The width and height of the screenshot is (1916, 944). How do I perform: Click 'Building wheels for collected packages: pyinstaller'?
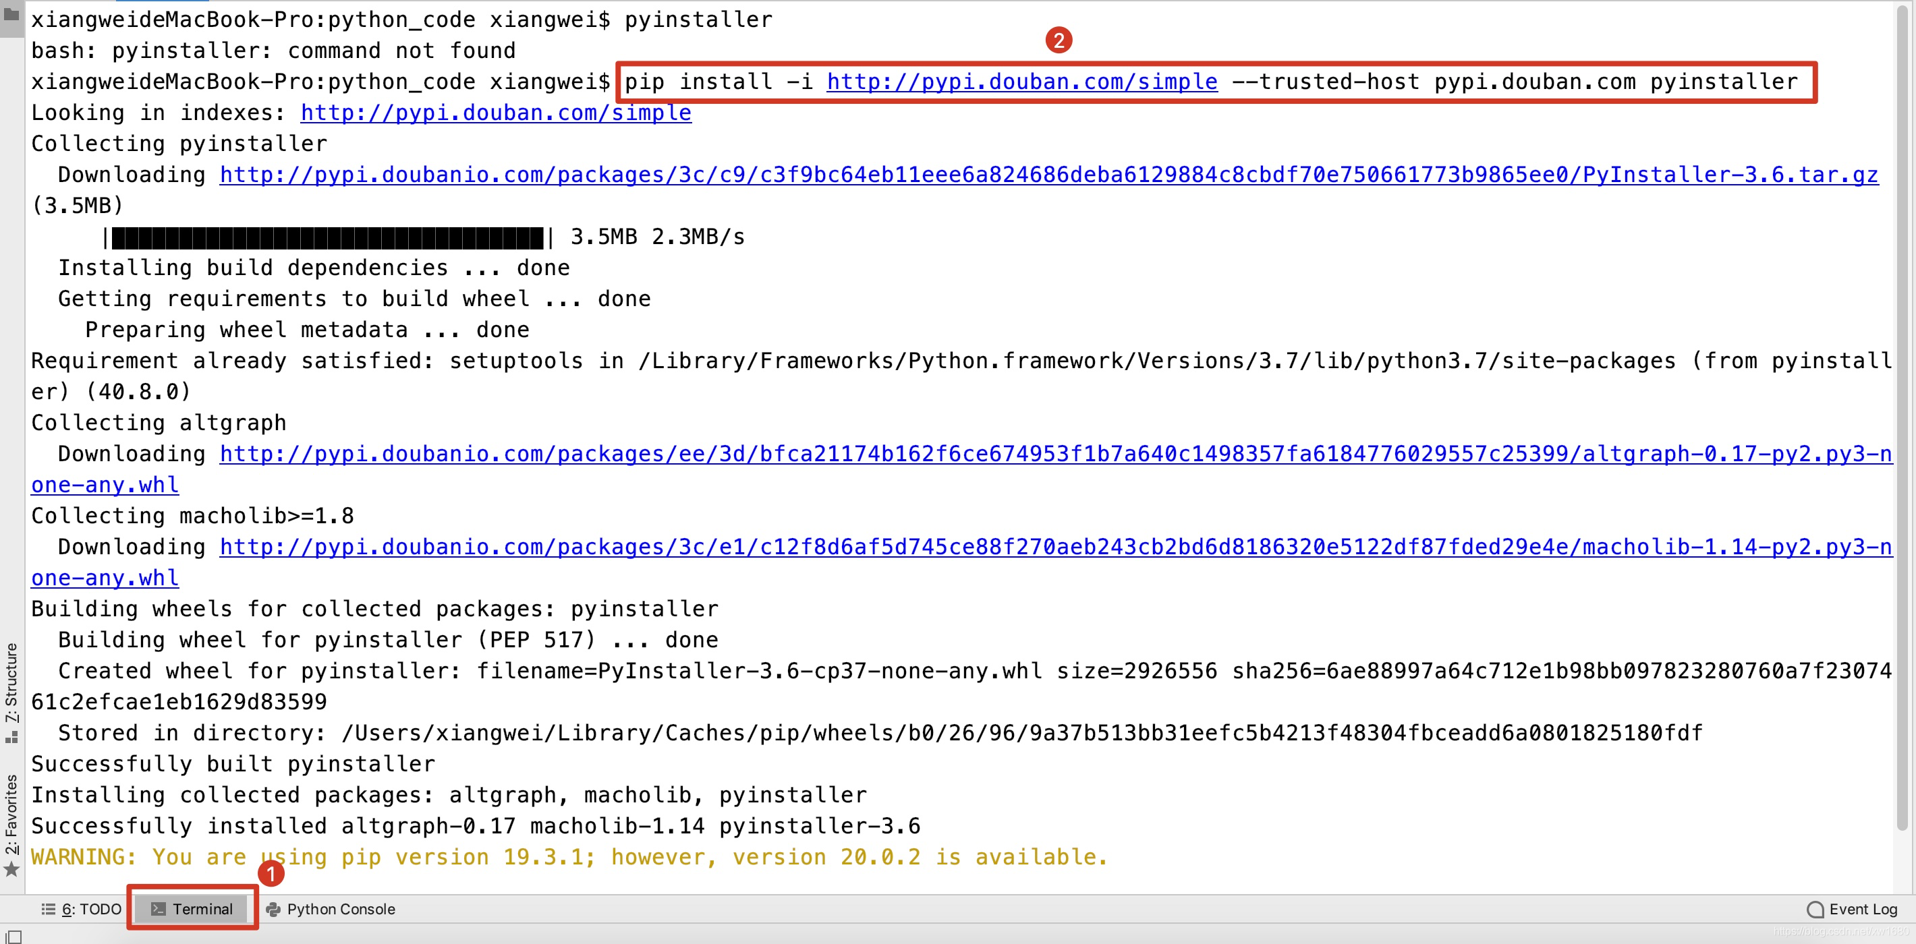click(x=375, y=609)
